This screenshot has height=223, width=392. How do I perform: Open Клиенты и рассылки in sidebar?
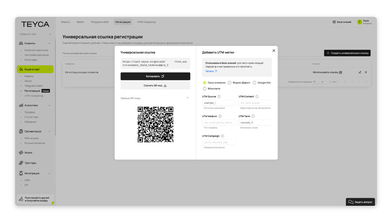point(36,50)
